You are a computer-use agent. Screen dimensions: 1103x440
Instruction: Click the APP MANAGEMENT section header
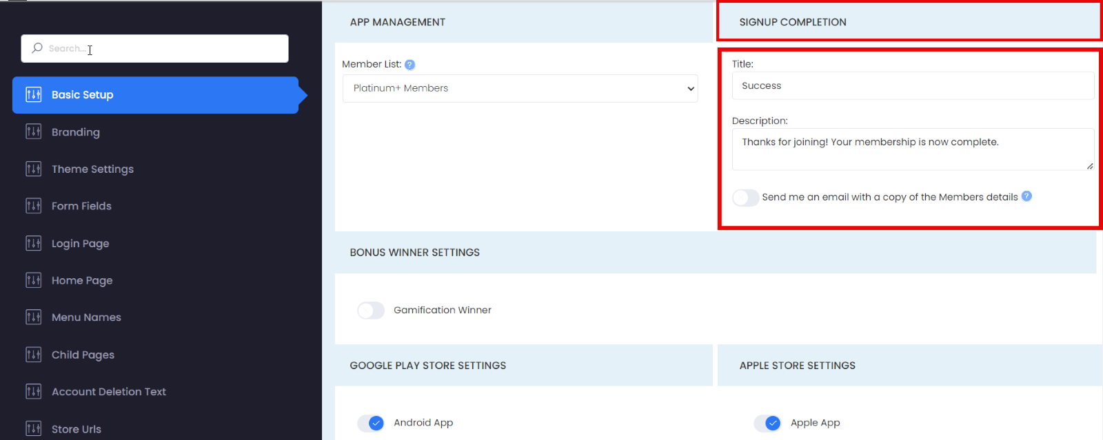(x=524, y=22)
